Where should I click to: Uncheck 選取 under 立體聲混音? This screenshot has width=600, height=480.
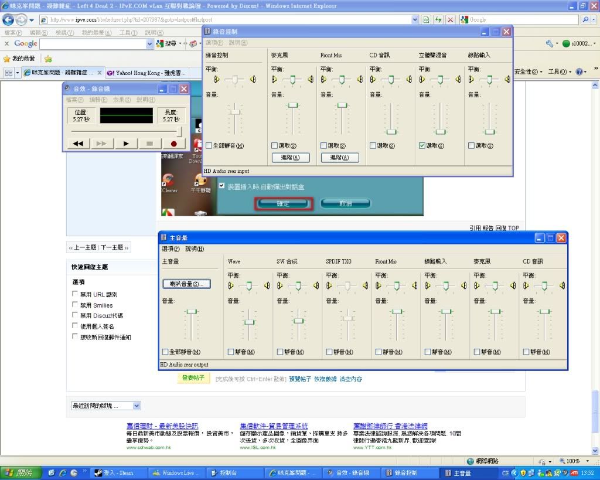click(x=422, y=145)
